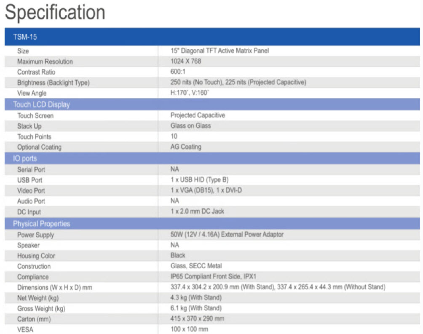Image resolution: width=423 pixels, height=334 pixels.
Task: Click the VESA label
Action: pyautogui.click(x=25, y=330)
